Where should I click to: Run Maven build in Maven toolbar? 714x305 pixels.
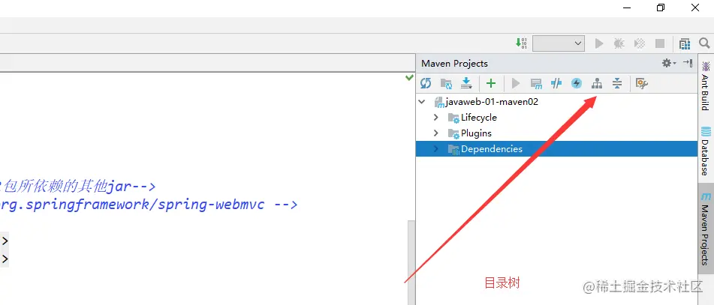(516, 83)
